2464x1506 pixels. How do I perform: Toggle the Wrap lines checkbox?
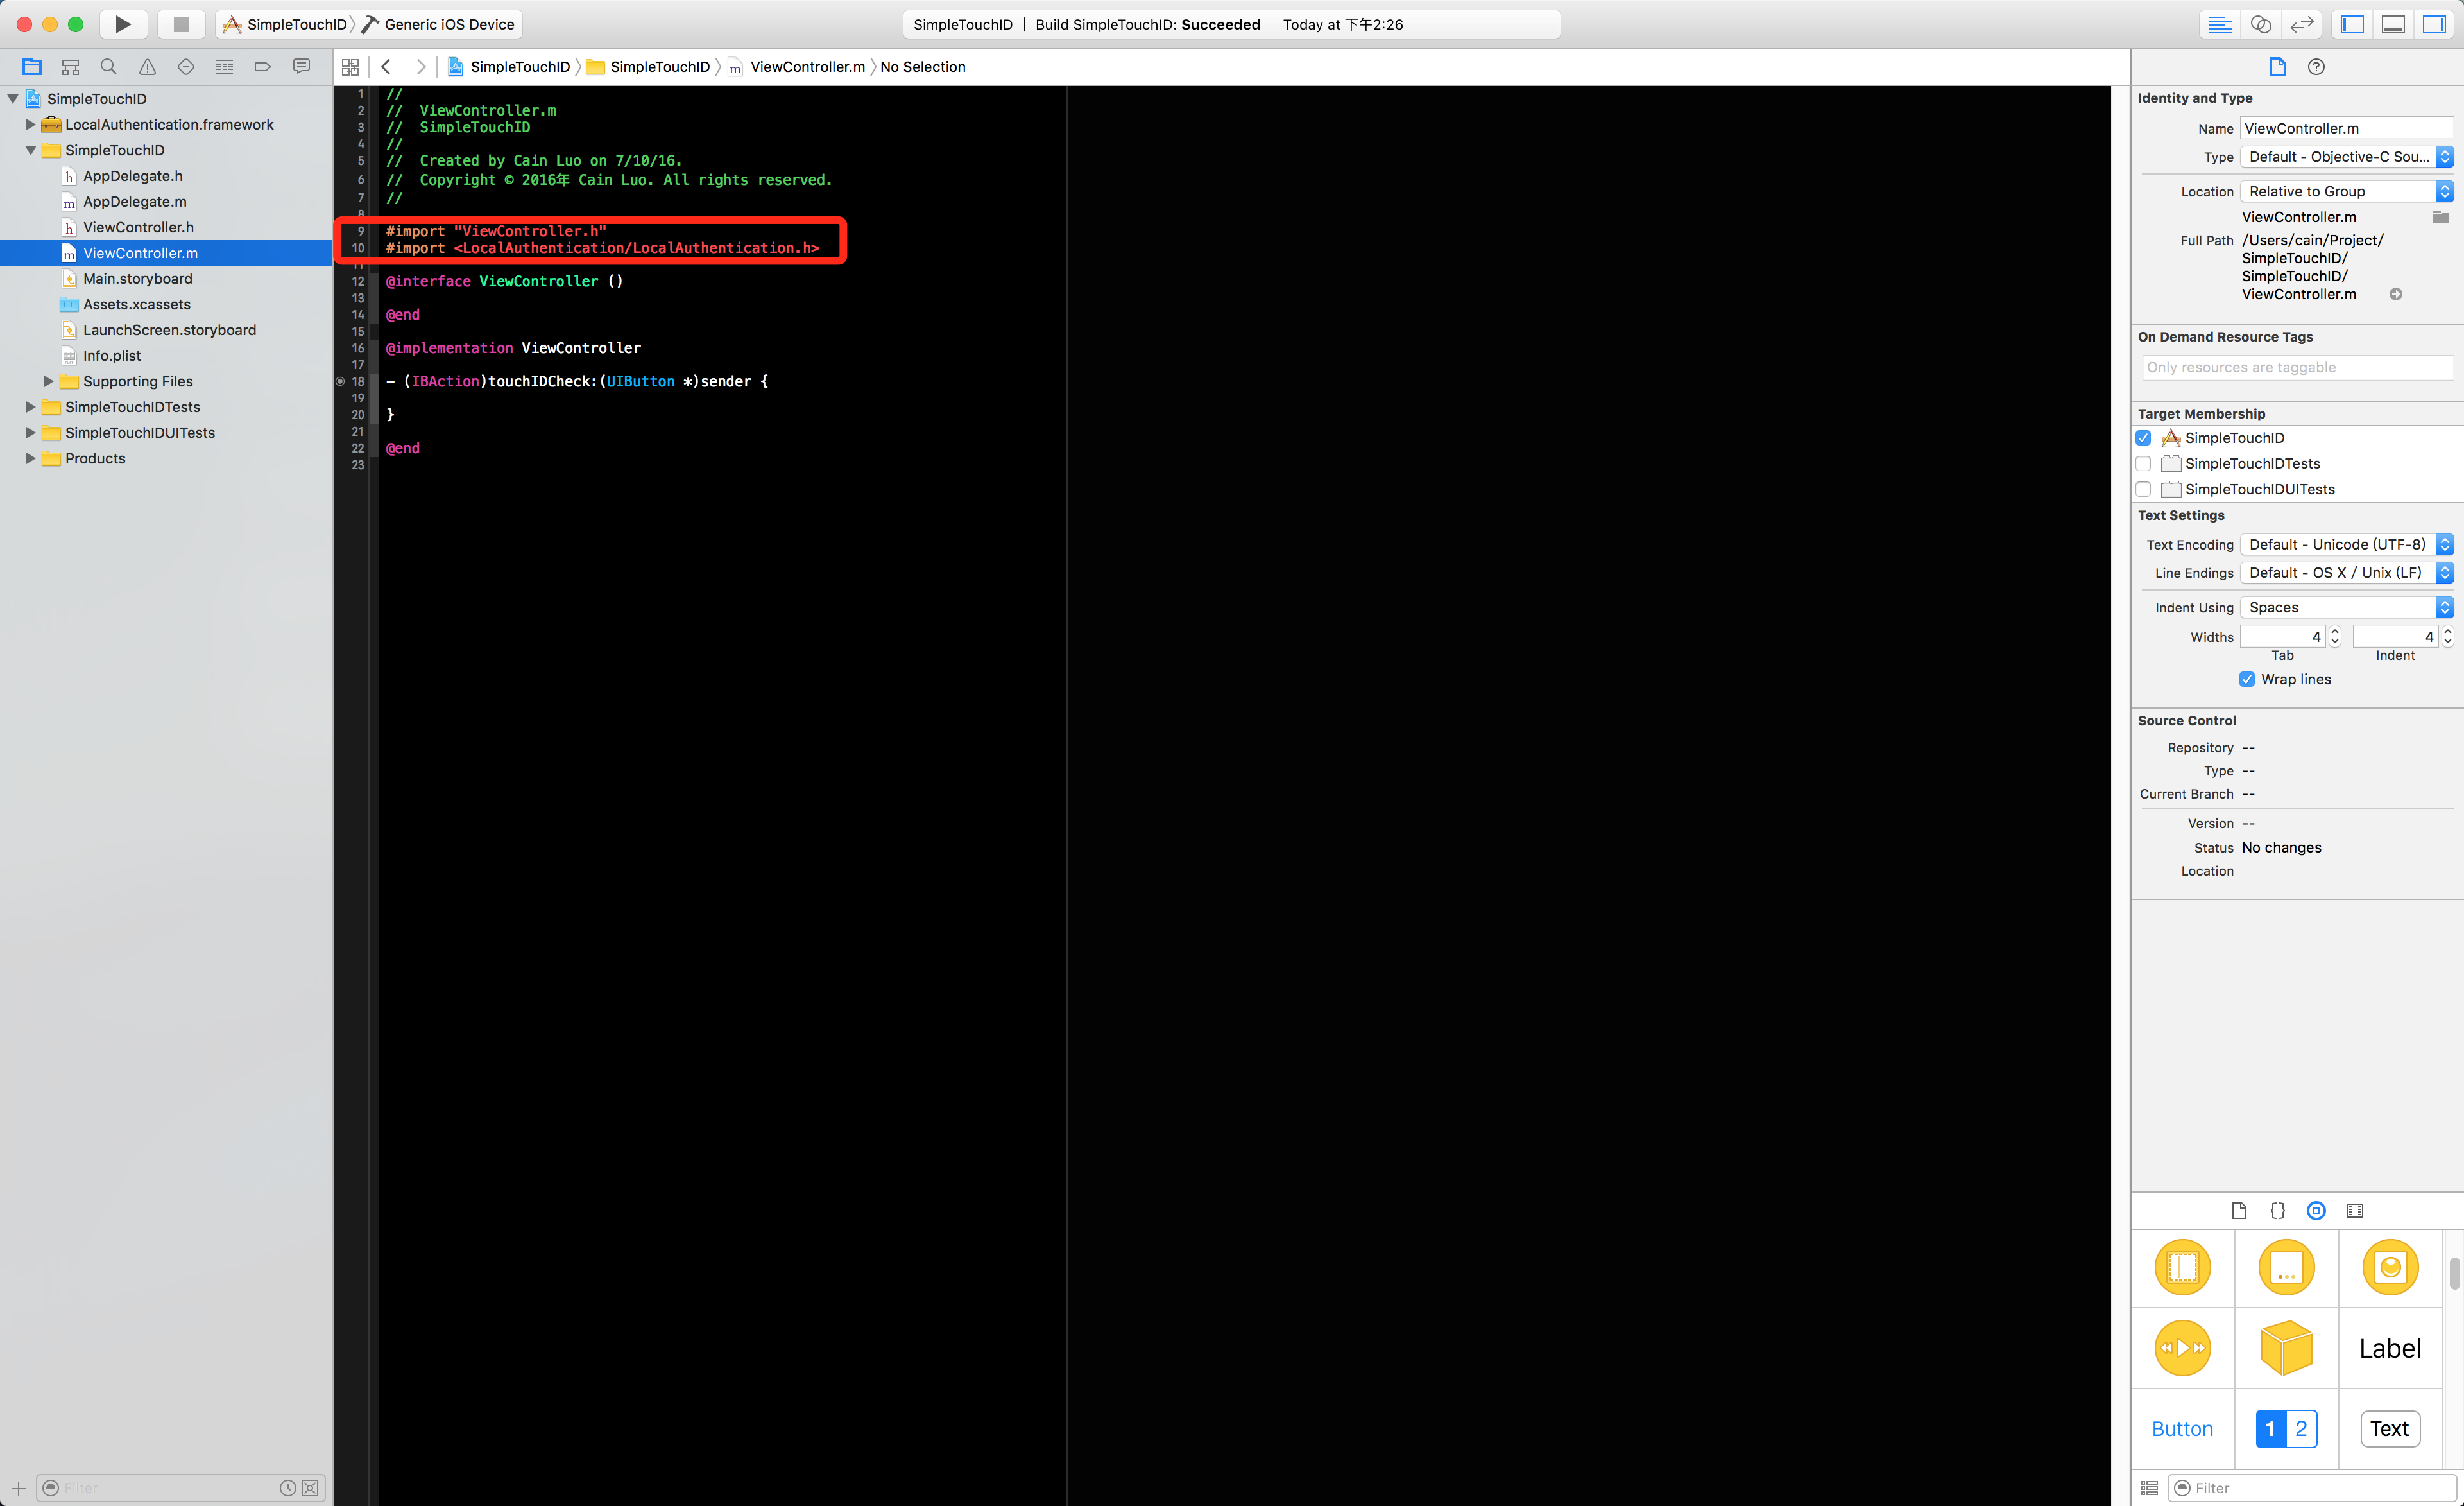tap(2247, 679)
